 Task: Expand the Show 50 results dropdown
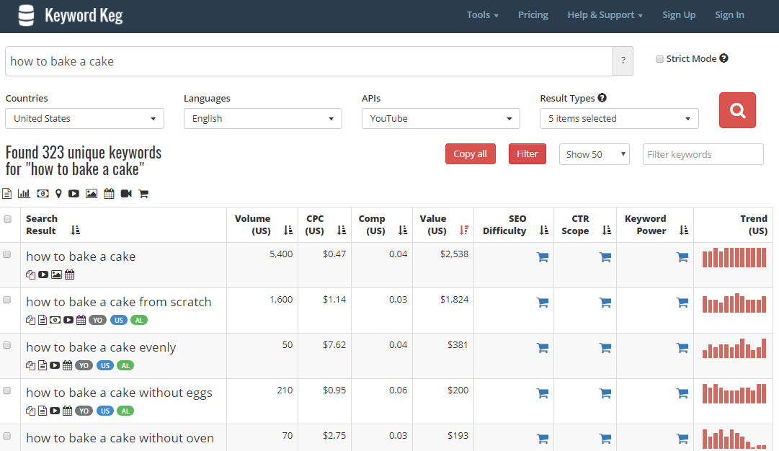pos(594,154)
